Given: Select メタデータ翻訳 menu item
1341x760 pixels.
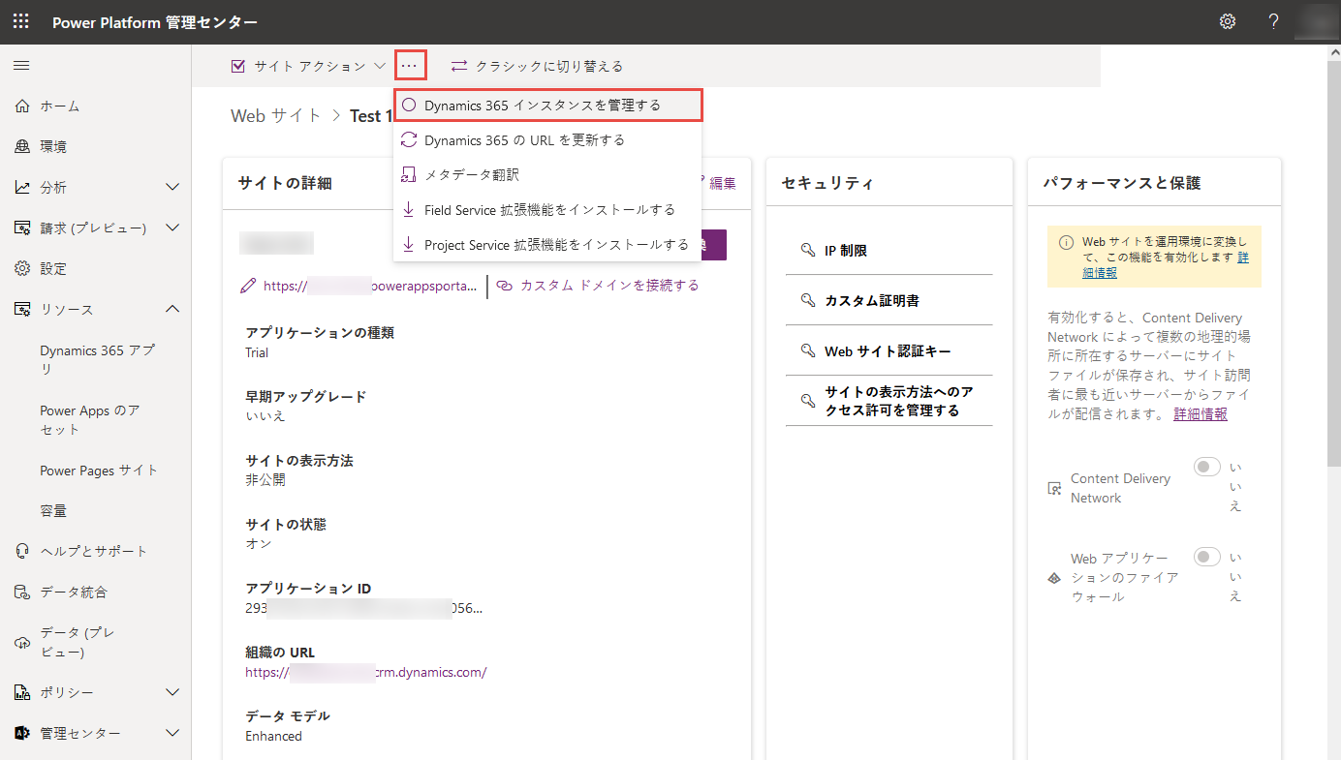Looking at the screenshot, I should [x=547, y=175].
